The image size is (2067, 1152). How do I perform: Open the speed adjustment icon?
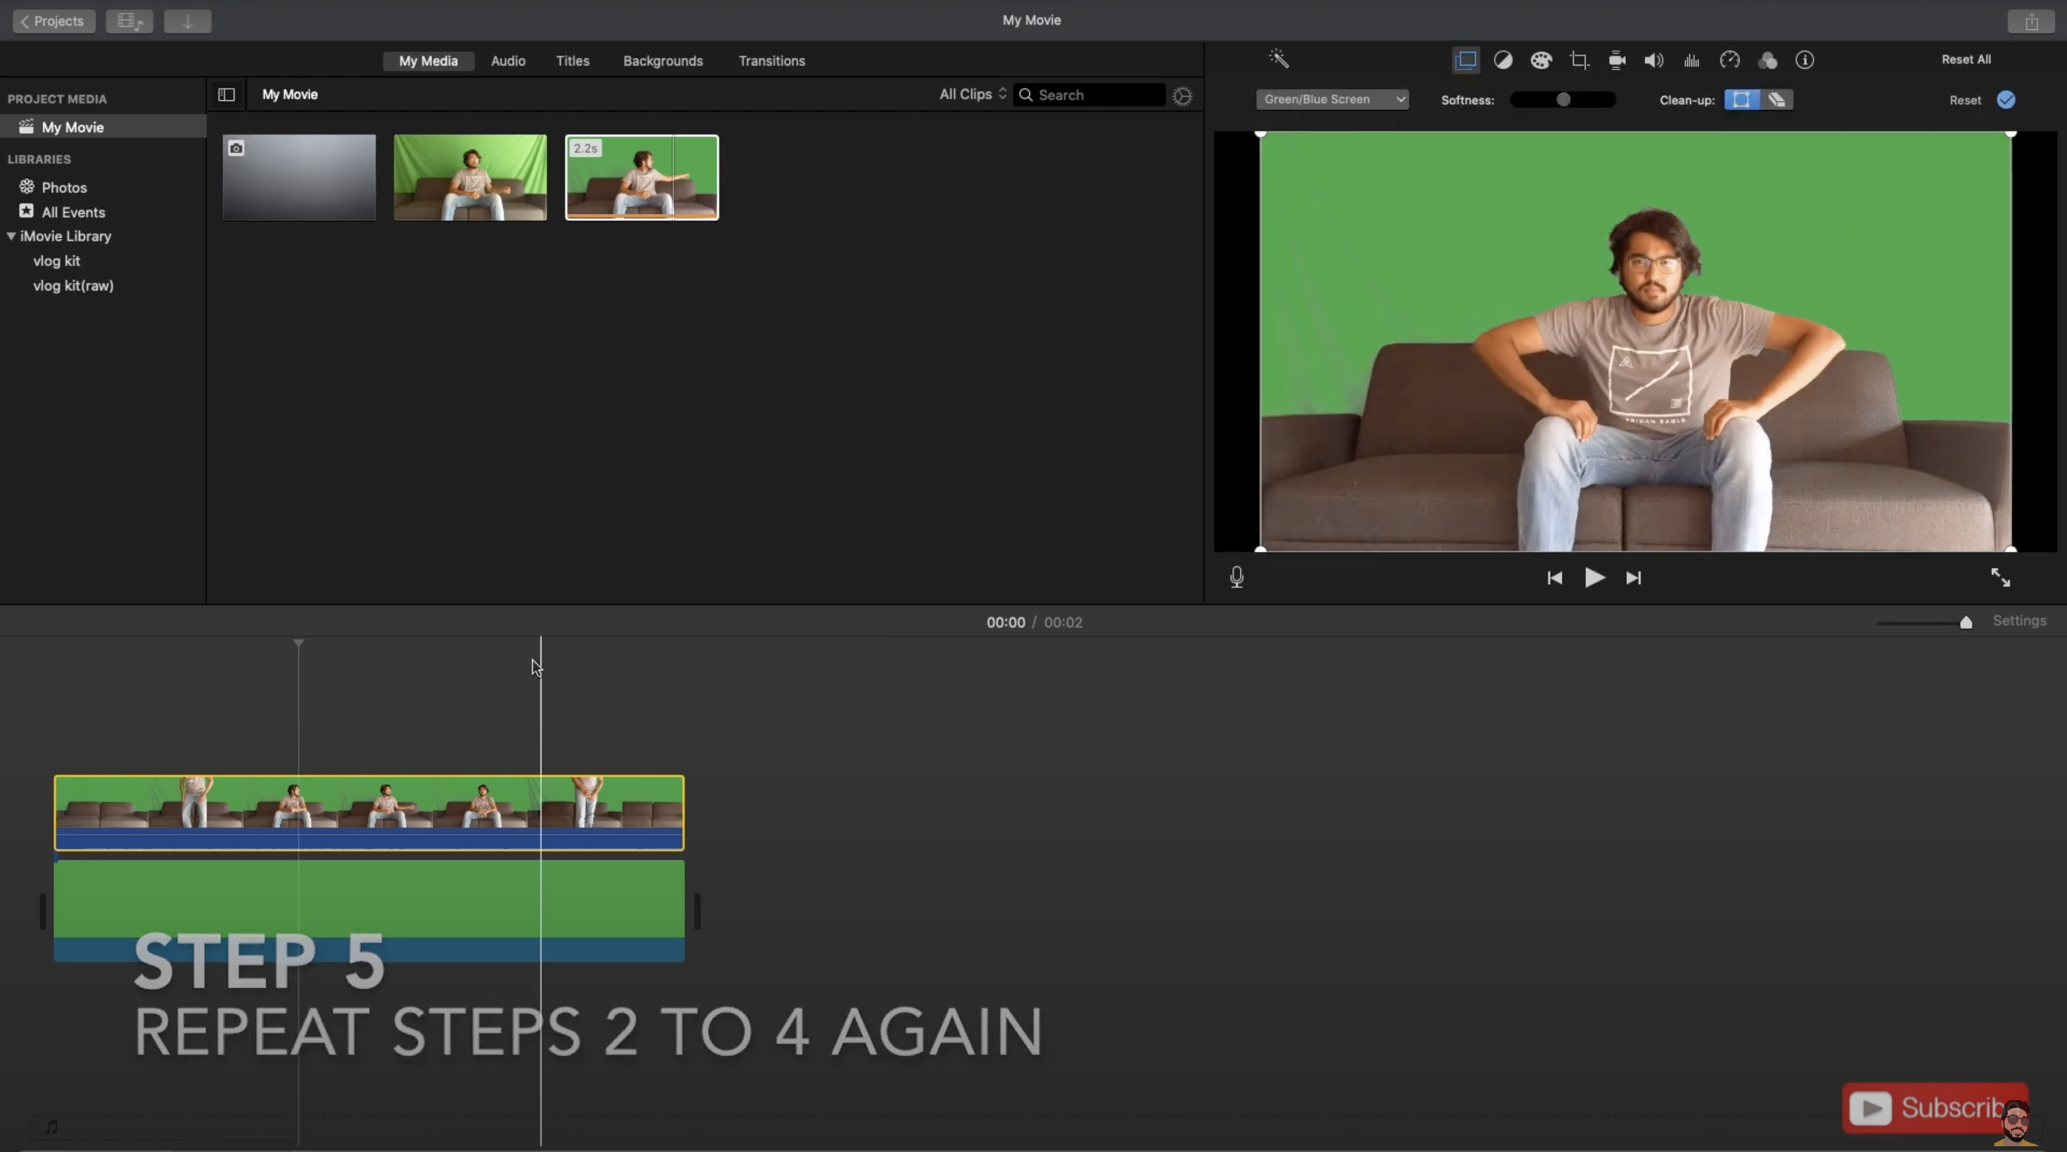point(1729,60)
